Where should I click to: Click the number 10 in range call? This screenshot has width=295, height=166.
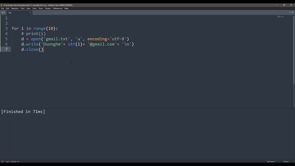51,29
